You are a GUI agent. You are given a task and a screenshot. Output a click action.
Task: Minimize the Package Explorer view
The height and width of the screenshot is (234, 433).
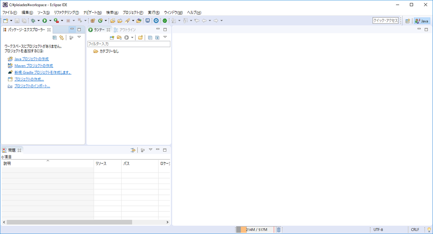tap(72, 30)
